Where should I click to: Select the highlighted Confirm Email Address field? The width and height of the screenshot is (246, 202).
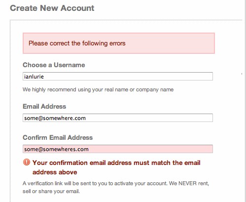118,149
